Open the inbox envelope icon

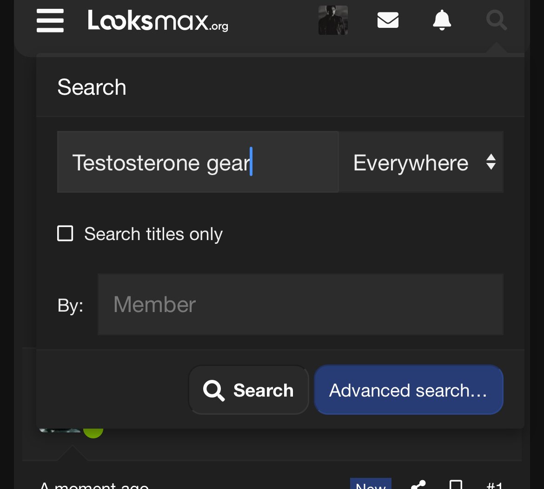(388, 20)
